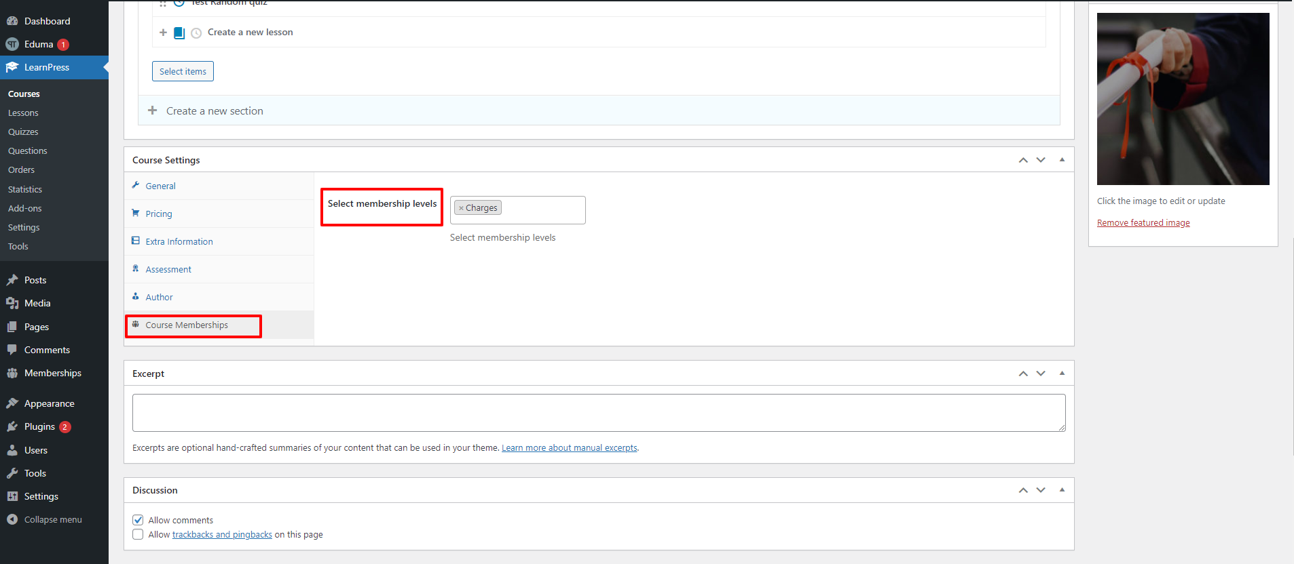Screen dimensions: 1294x564
Task: Click the Pages icon in sidebar
Action: coord(12,327)
